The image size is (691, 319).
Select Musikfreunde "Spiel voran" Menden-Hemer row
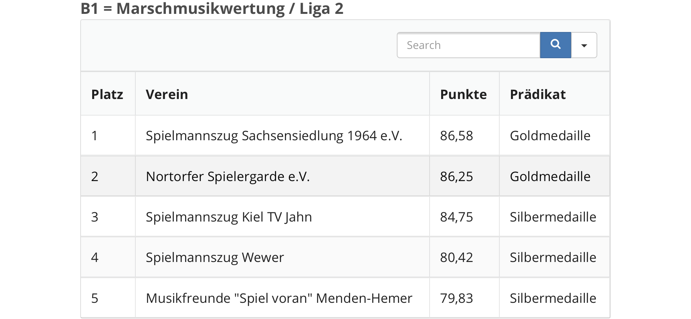click(x=279, y=298)
